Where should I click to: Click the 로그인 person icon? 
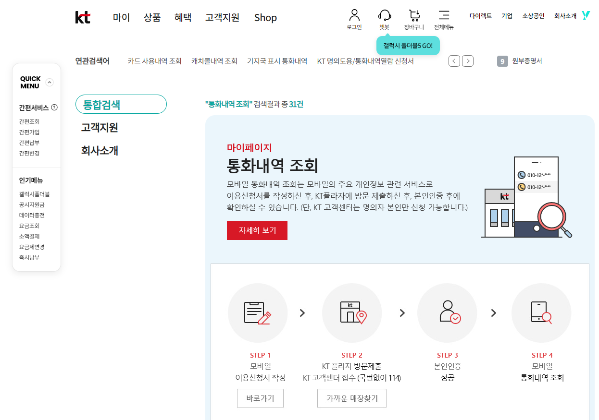click(x=354, y=17)
